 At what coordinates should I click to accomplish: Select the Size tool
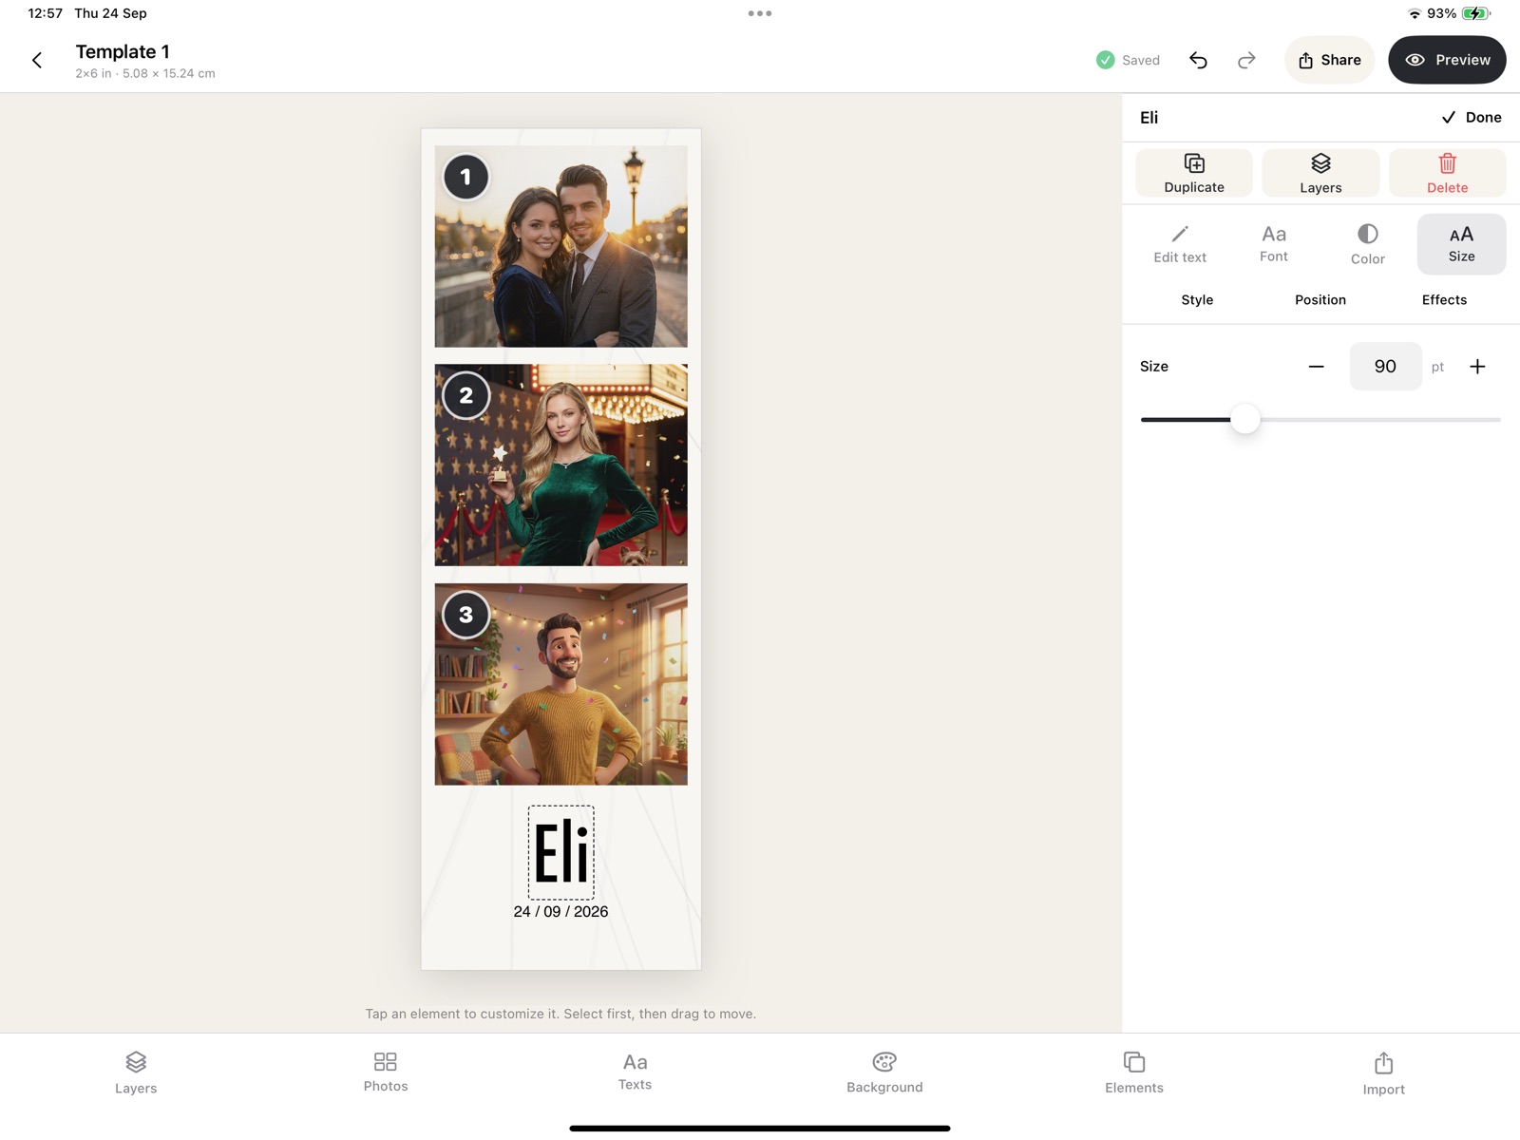(x=1461, y=244)
